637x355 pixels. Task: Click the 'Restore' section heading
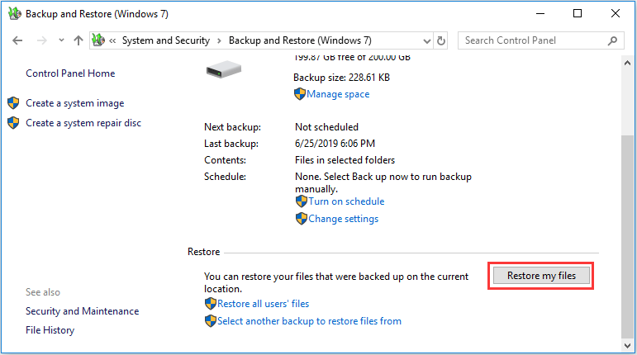point(203,252)
